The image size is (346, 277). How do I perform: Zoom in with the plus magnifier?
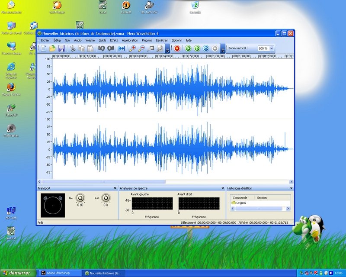click(132, 48)
